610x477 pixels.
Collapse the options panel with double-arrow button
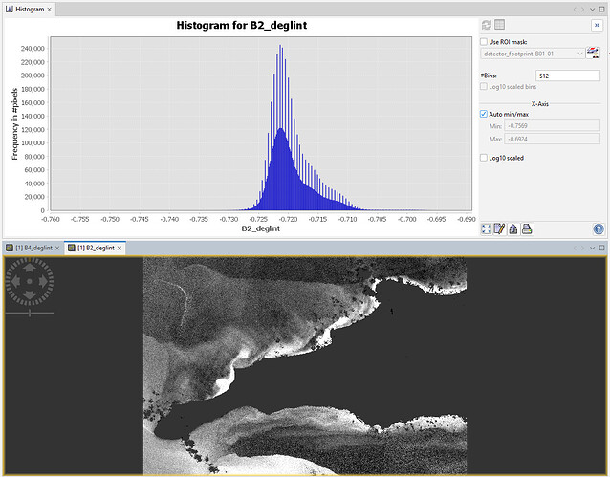pos(597,25)
